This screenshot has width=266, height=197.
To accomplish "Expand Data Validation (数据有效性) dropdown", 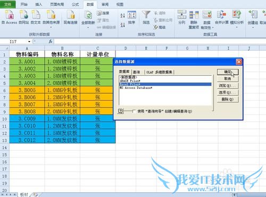I will [x=213, y=28].
